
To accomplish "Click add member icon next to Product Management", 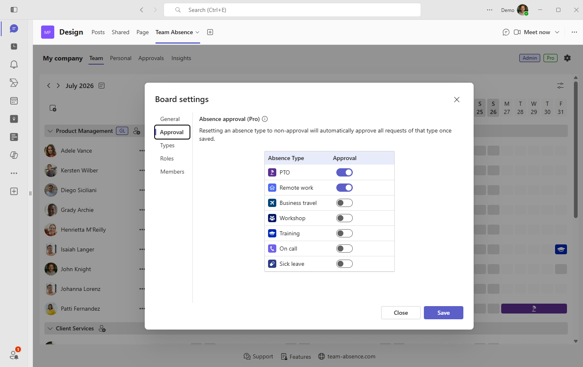I will point(137,131).
